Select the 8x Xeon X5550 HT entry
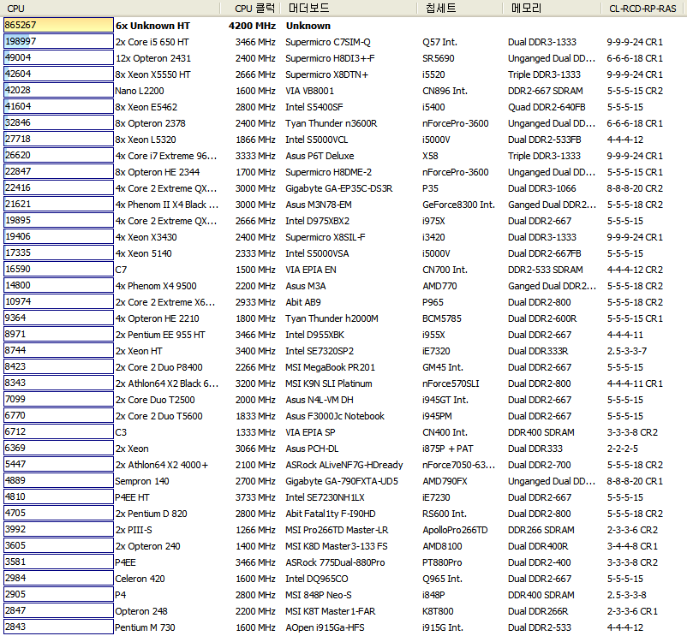 (153, 74)
